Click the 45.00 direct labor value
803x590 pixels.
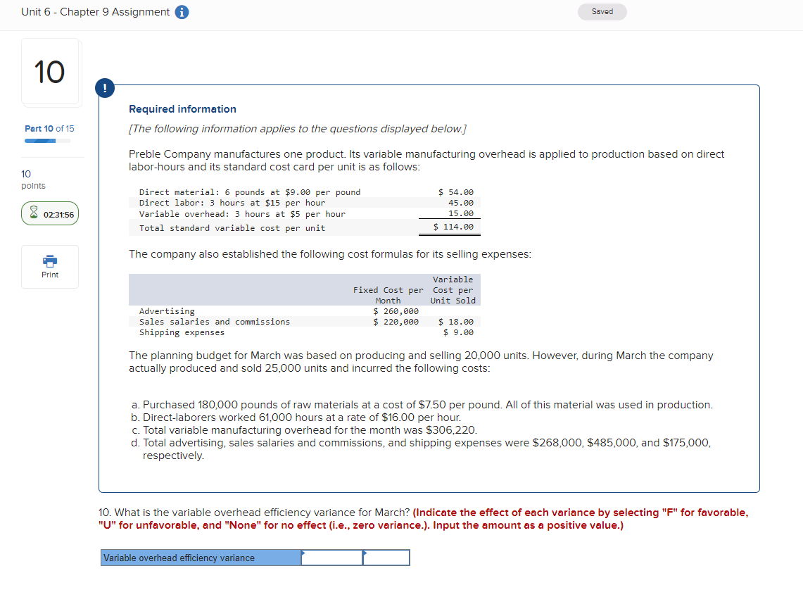461,203
